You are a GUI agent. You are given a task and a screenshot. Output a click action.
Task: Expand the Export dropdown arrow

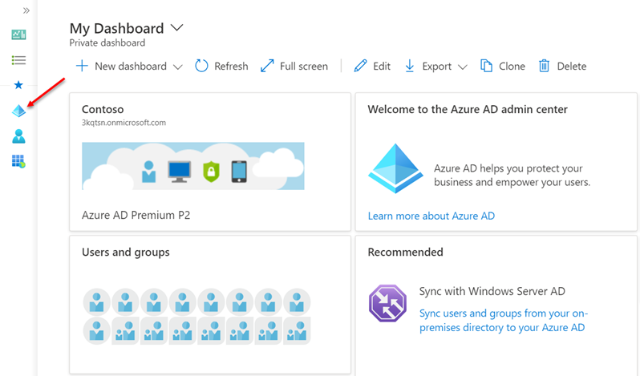tap(462, 67)
